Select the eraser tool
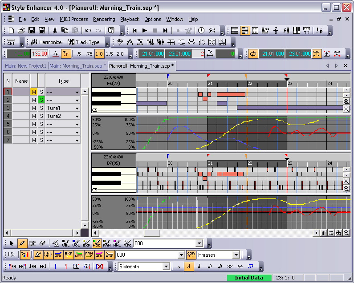 42,243
